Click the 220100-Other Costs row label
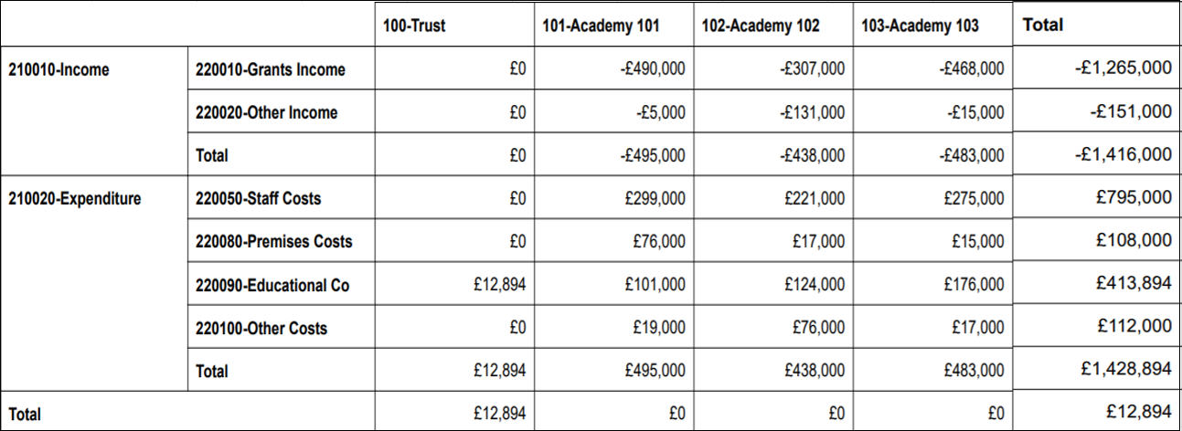Image resolution: width=1182 pixels, height=431 pixels. [261, 329]
